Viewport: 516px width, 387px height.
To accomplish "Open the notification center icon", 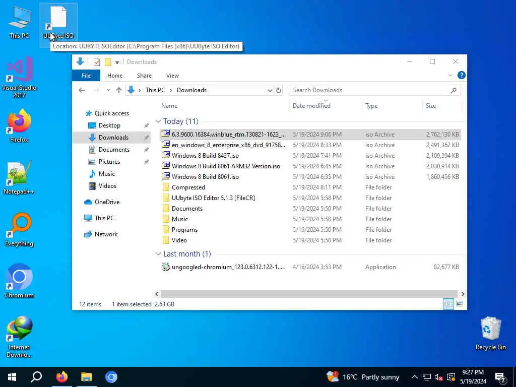I will point(500,377).
